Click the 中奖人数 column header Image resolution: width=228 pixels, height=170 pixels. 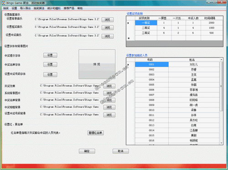tap(193, 18)
